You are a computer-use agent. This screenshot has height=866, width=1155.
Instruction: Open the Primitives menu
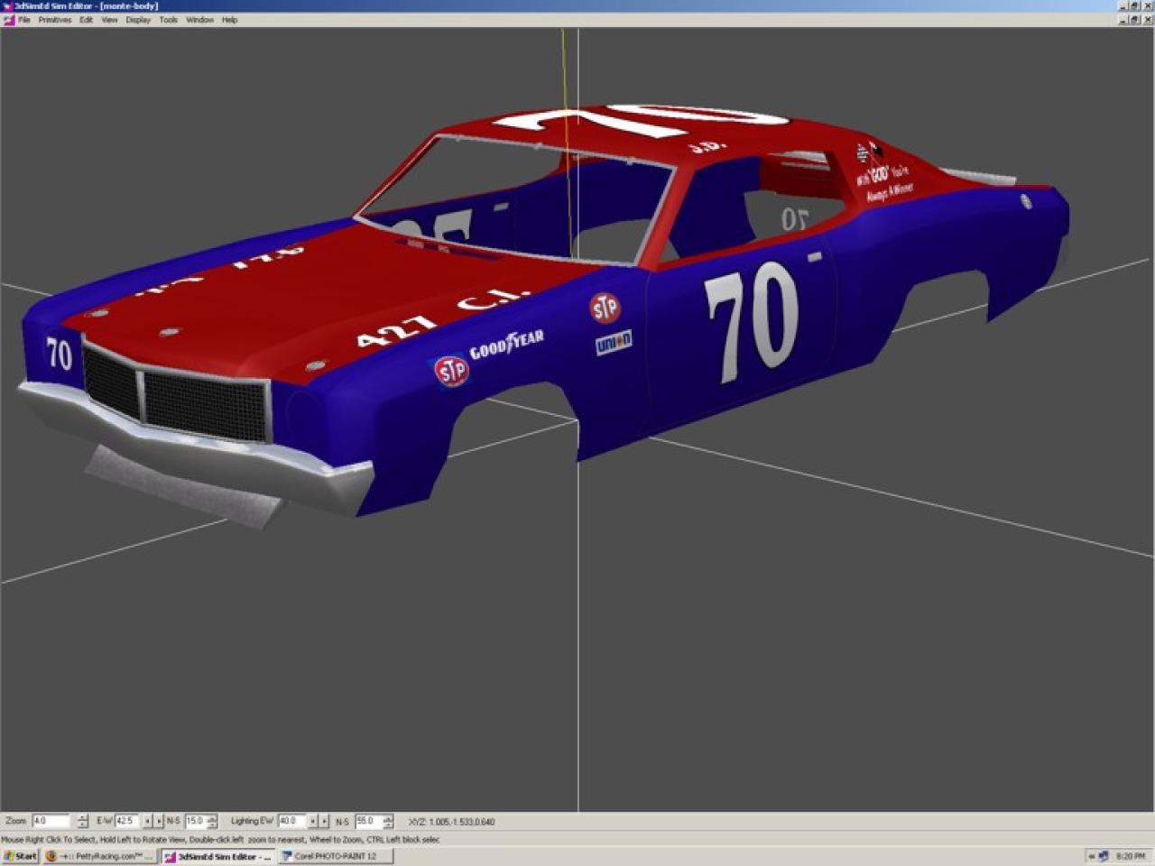pyautogui.click(x=54, y=20)
